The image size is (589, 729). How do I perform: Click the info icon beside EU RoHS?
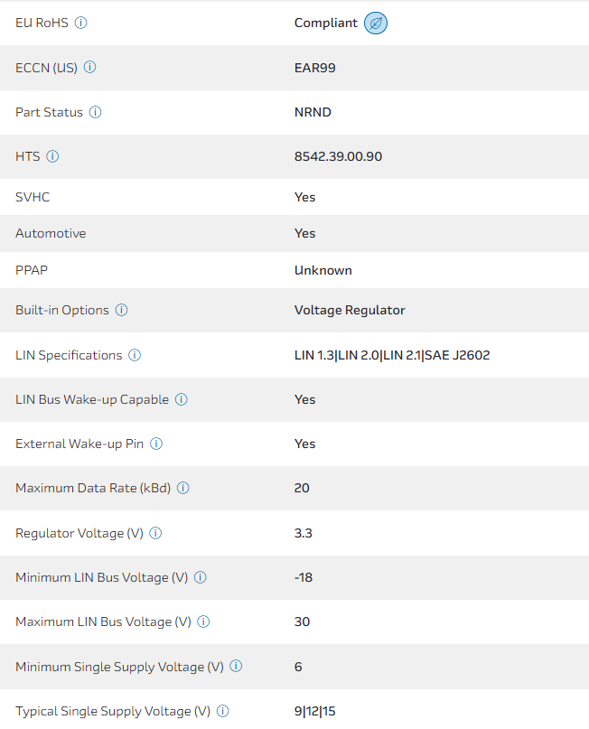(80, 23)
